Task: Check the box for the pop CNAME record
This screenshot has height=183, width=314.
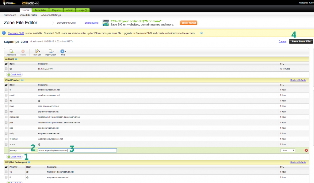Action: click(6, 128)
